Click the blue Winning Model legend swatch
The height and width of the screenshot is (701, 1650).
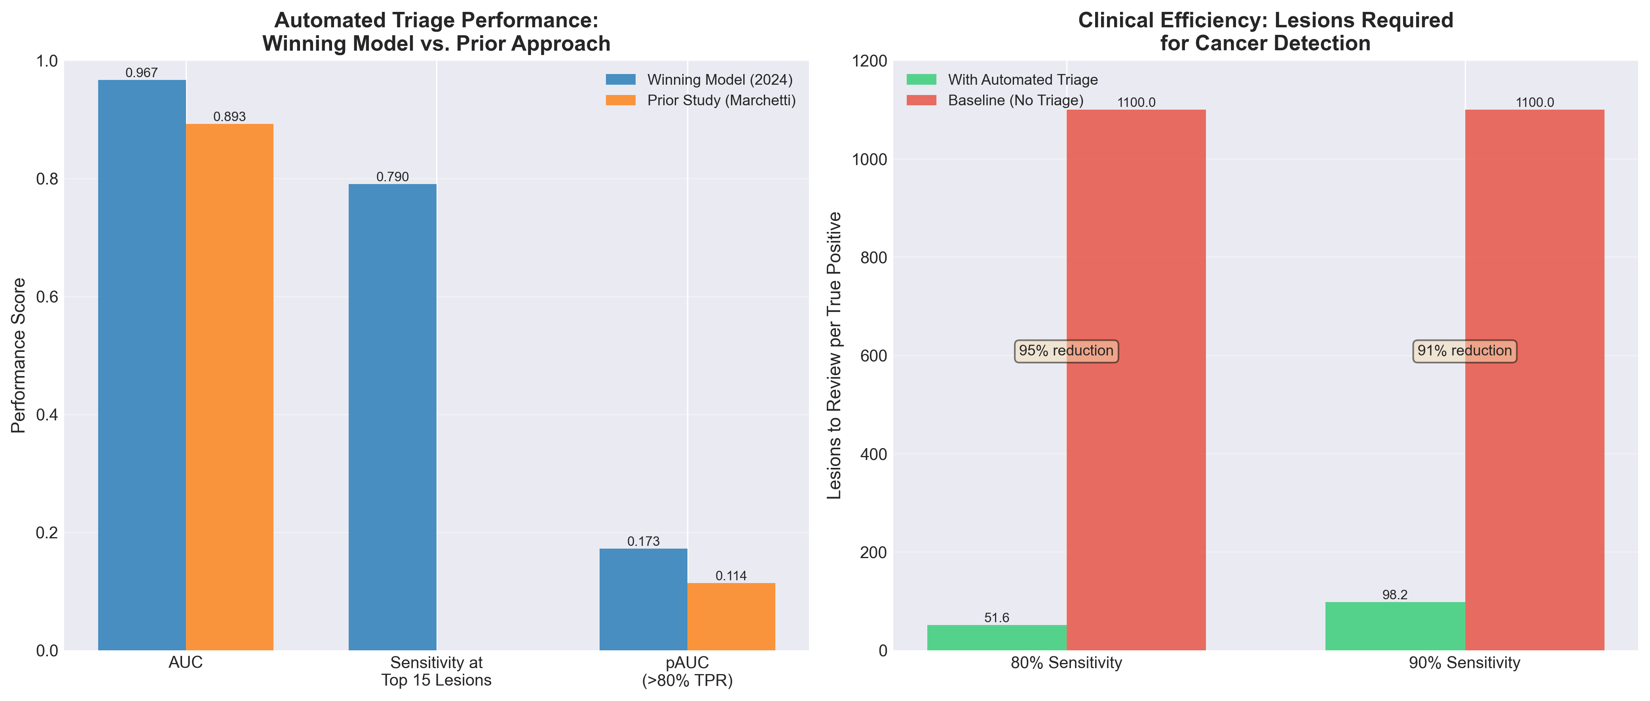coord(620,80)
